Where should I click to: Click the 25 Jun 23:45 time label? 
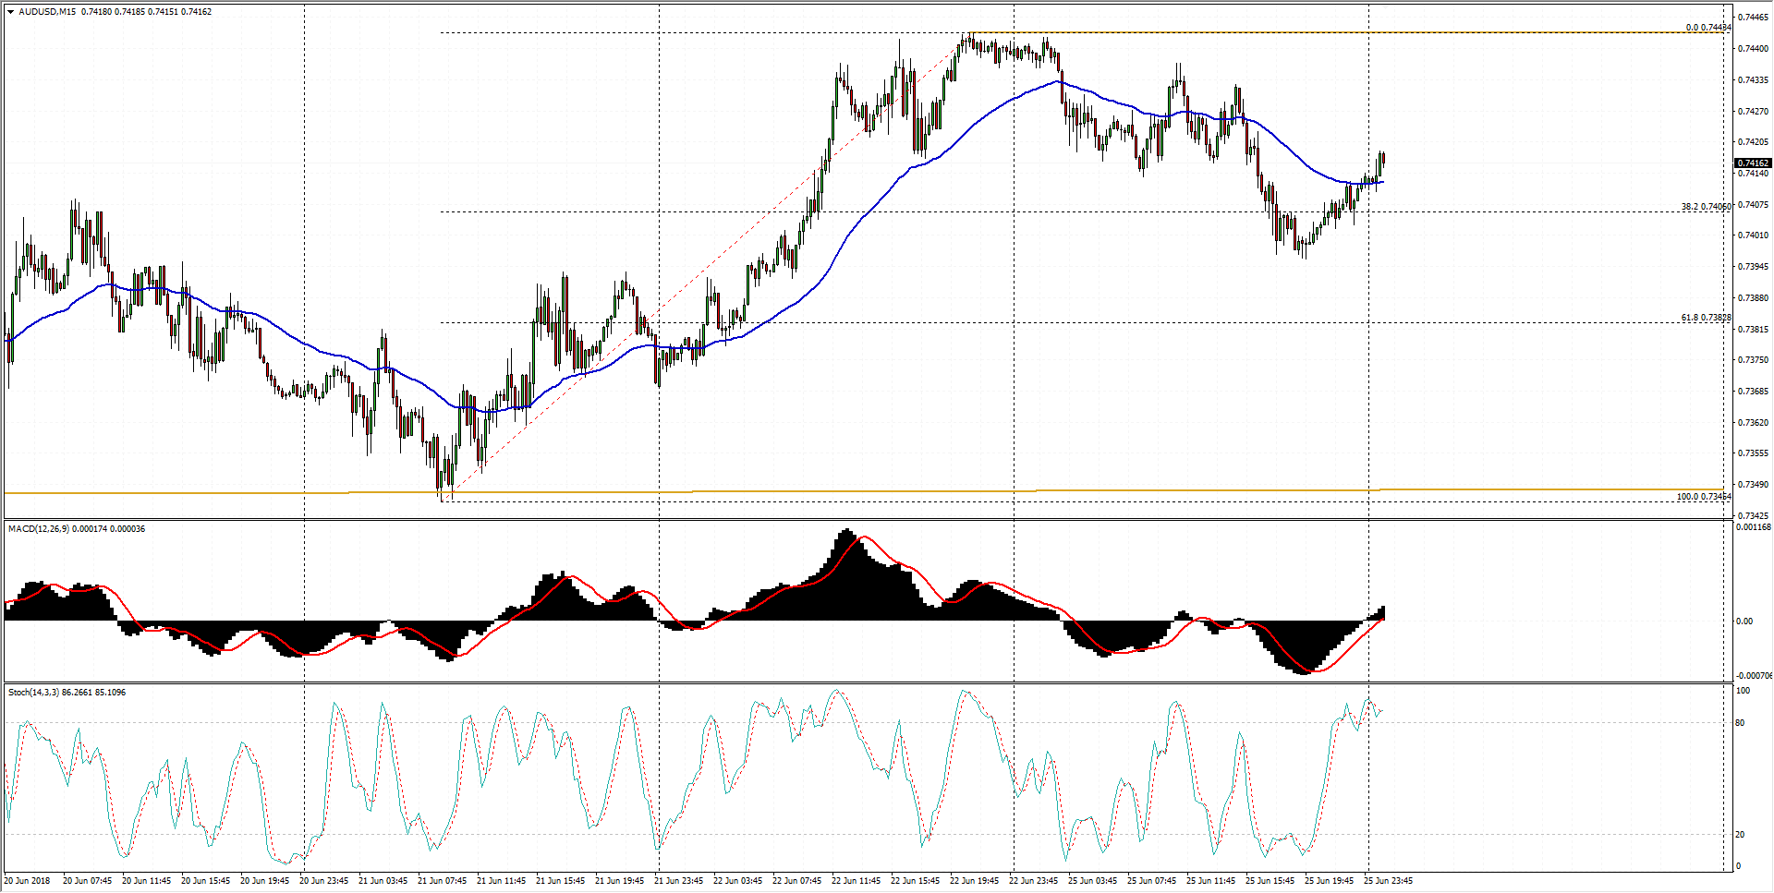[x=1388, y=881]
